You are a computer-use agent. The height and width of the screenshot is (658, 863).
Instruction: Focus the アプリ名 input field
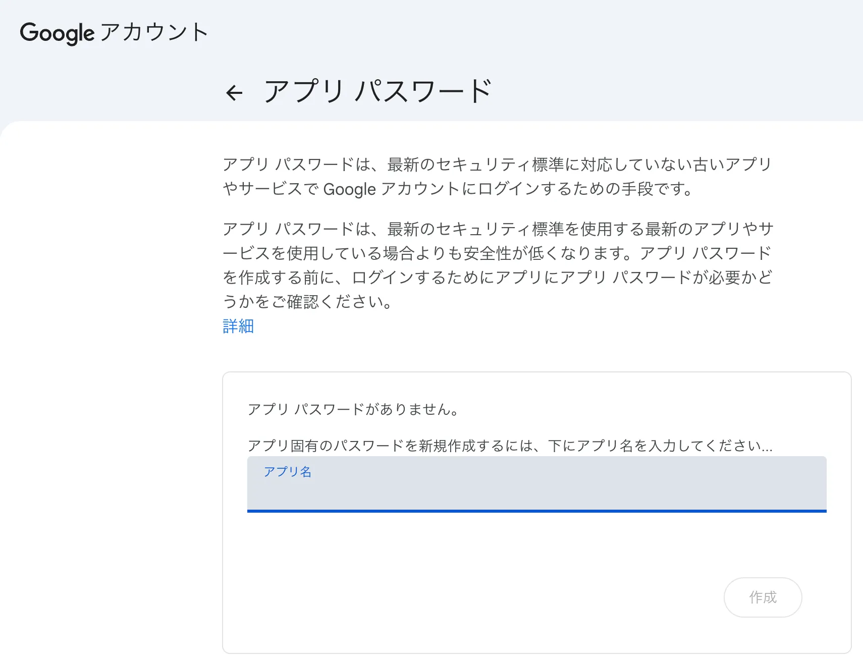[x=536, y=484]
